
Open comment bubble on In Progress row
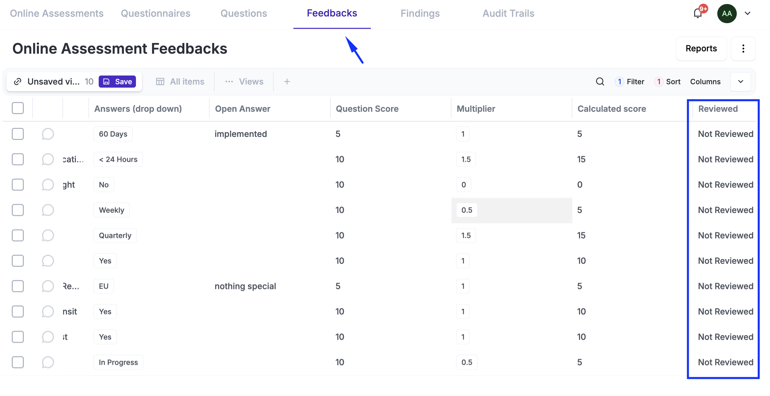(x=48, y=362)
